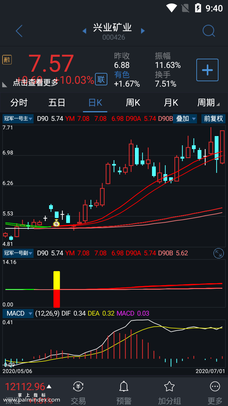Tap the battery charging status icon
228x406 pixels.
[198, 8]
